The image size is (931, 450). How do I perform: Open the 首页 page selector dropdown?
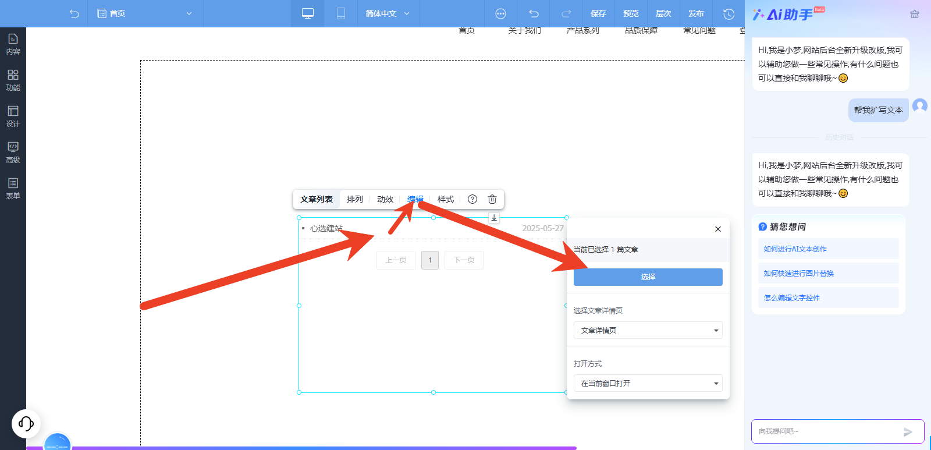[x=145, y=13]
